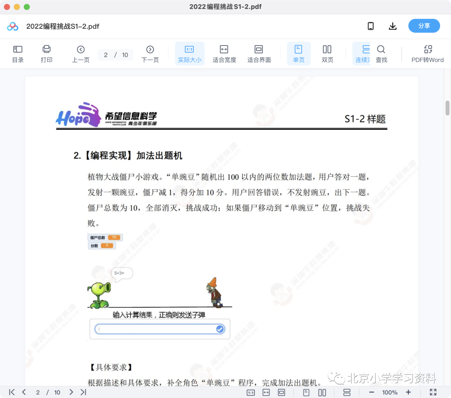Click heading 加法出题机 in document
Viewport: 451px width, 398px height.
159,156
